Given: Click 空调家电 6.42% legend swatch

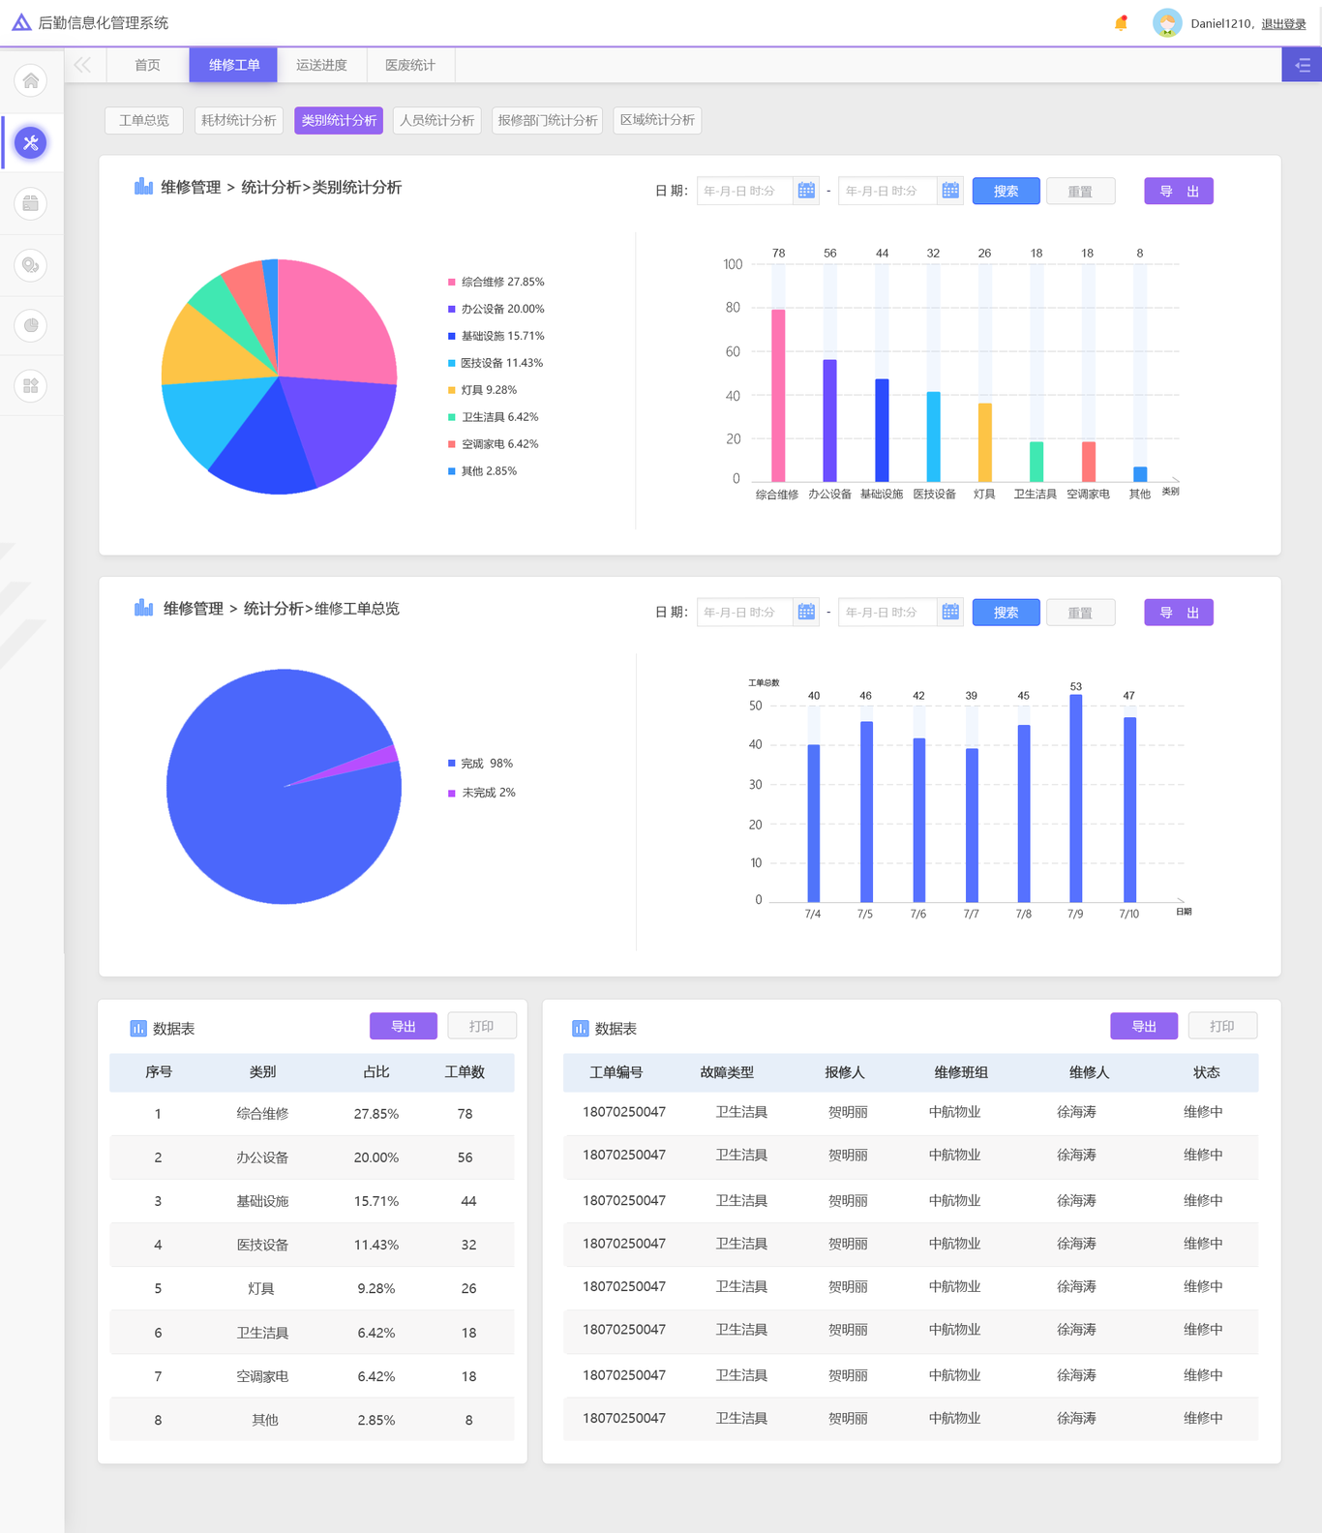Looking at the screenshot, I should point(451,444).
